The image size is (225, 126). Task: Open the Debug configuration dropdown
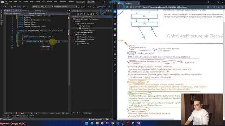click(x=36, y=7)
